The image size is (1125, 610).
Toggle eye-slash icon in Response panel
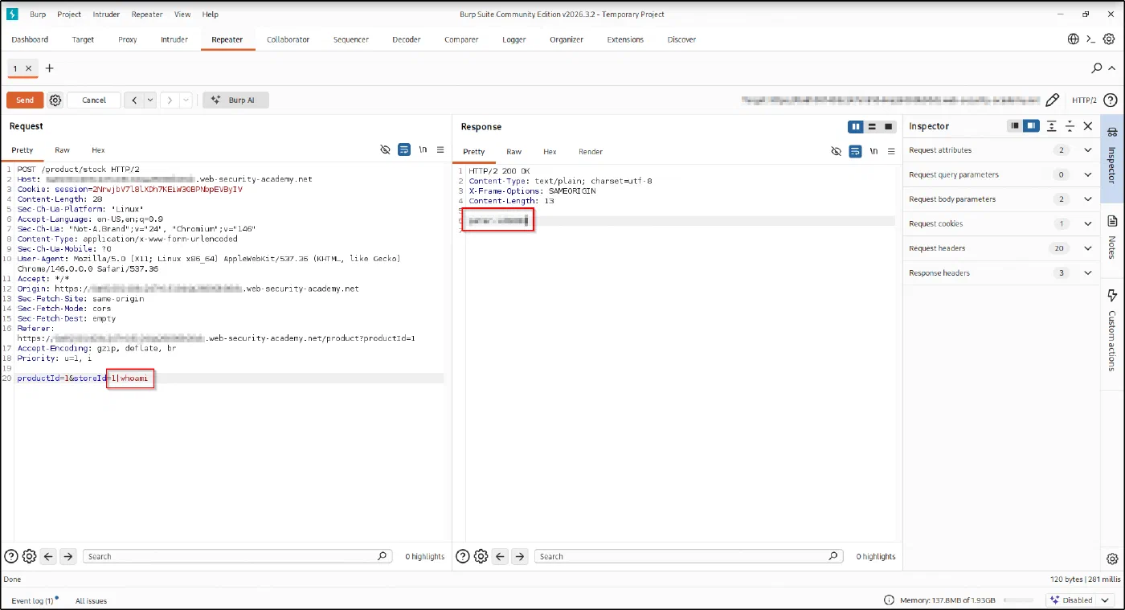[837, 151]
